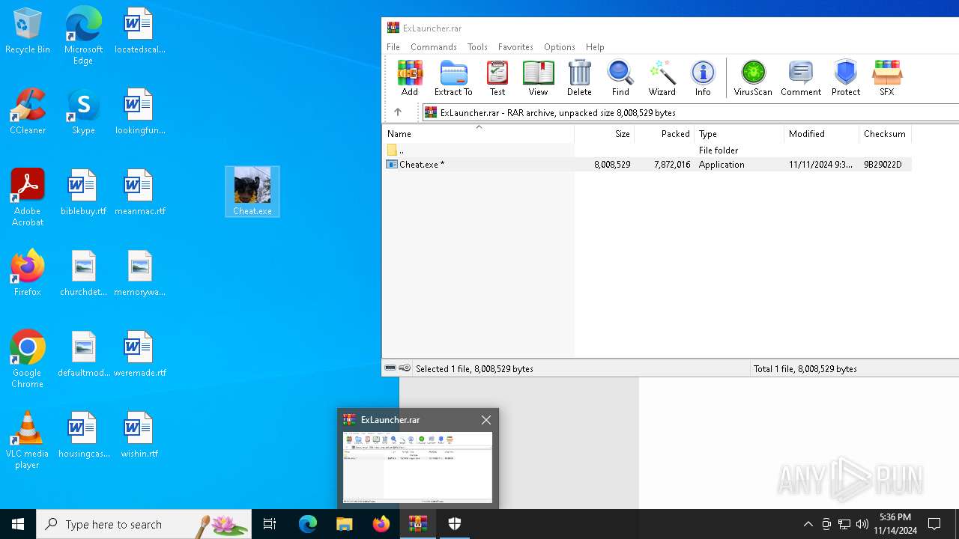Screen dimensions: 959x539
Task: Select Cheat.exe desktop icon
Action: [x=252, y=192]
